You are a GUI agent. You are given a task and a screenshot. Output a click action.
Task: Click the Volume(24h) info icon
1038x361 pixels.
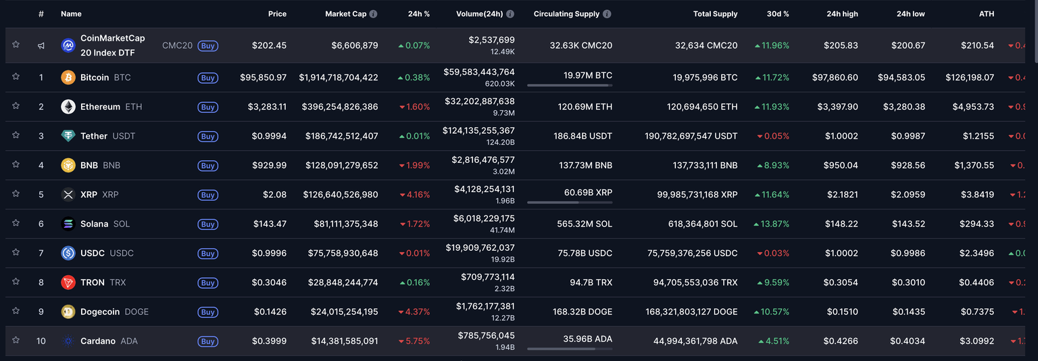(510, 14)
